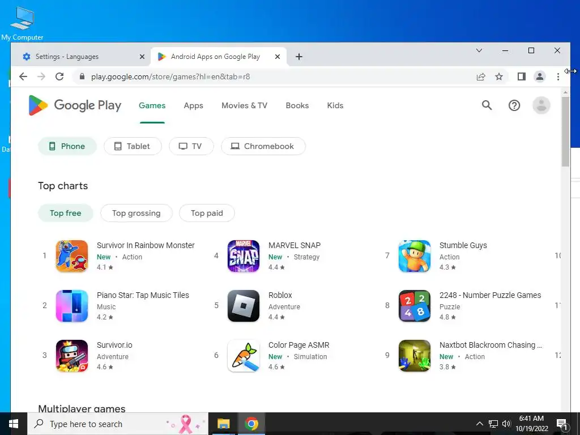Image resolution: width=580 pixels, height=435 pixels.
Task: Click the Google Play logo
Action: [75, 105]
